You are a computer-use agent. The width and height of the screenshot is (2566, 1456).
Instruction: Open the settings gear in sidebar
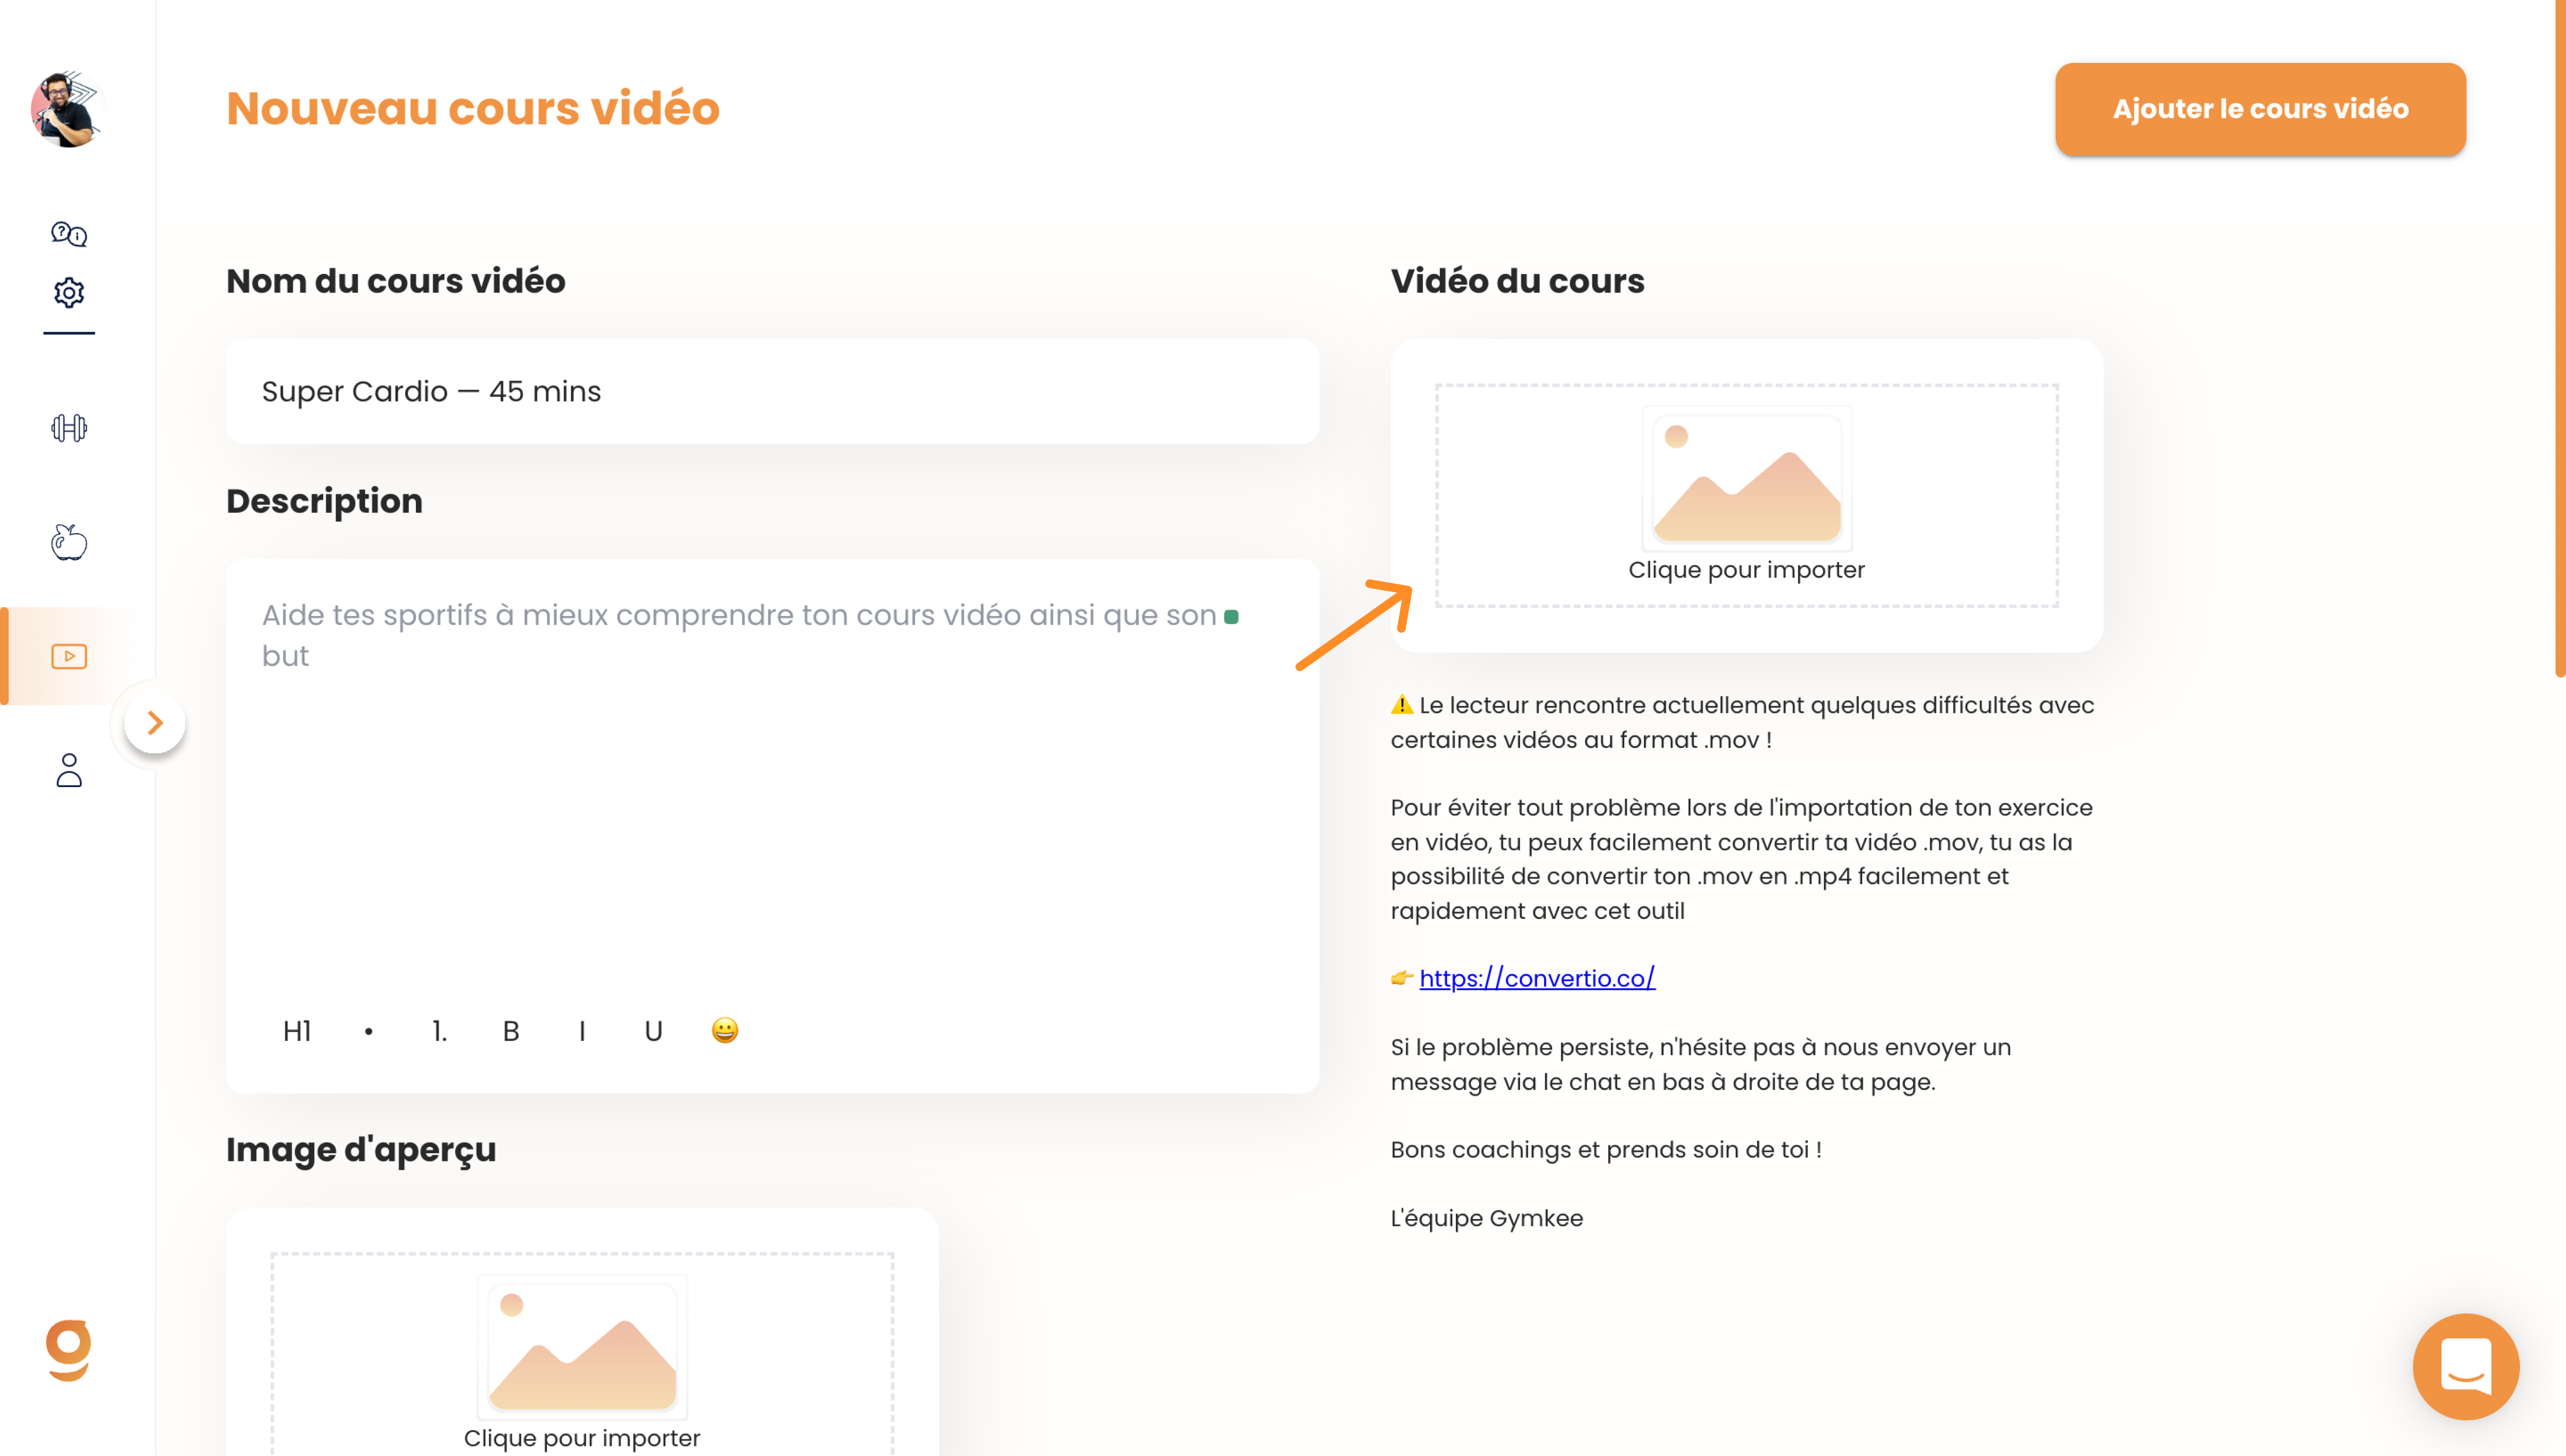coord(69,293)
